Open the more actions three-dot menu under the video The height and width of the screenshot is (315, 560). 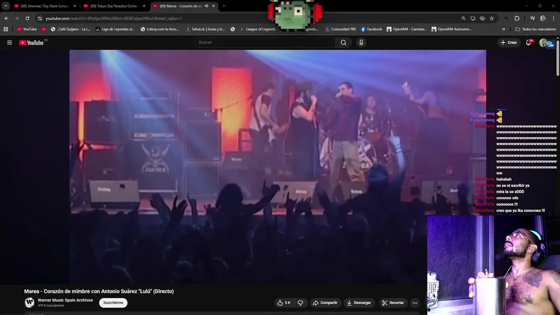415,303
